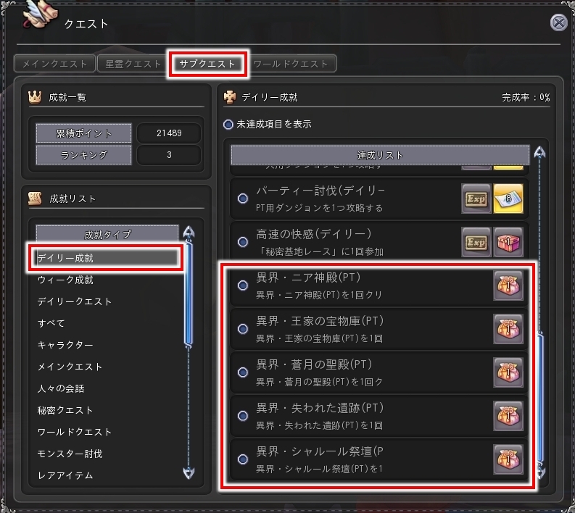This screenshot has height=513, width=575.
Task: Select 秘密クエスト in achievement type list
Action: [x=107, y=410]
